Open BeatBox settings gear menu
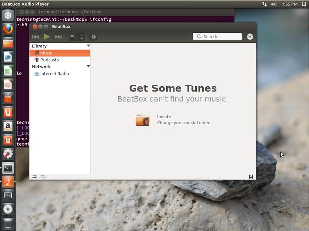This screenshot has height=231, width=309. pos(250,37)
